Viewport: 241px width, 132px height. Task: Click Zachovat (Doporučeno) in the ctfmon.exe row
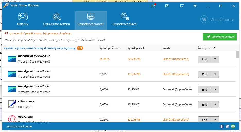(x=177, y=105)
